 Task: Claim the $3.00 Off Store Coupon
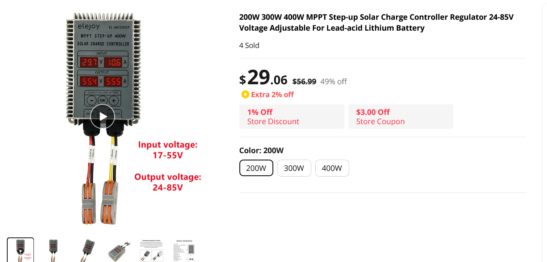400,116
